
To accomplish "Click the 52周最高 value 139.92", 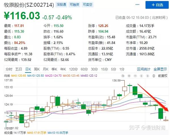I will click(26, 60).
